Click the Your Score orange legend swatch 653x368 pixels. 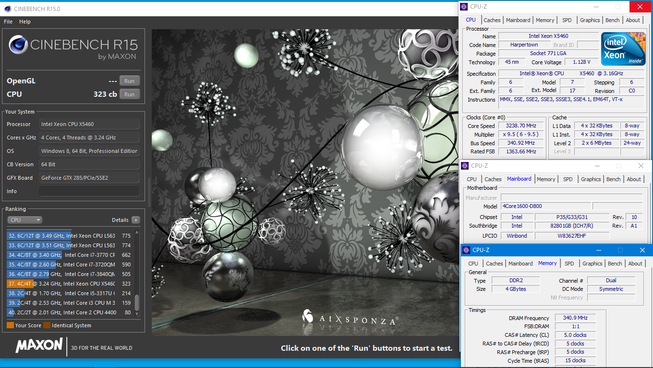[x=10, y=325]
